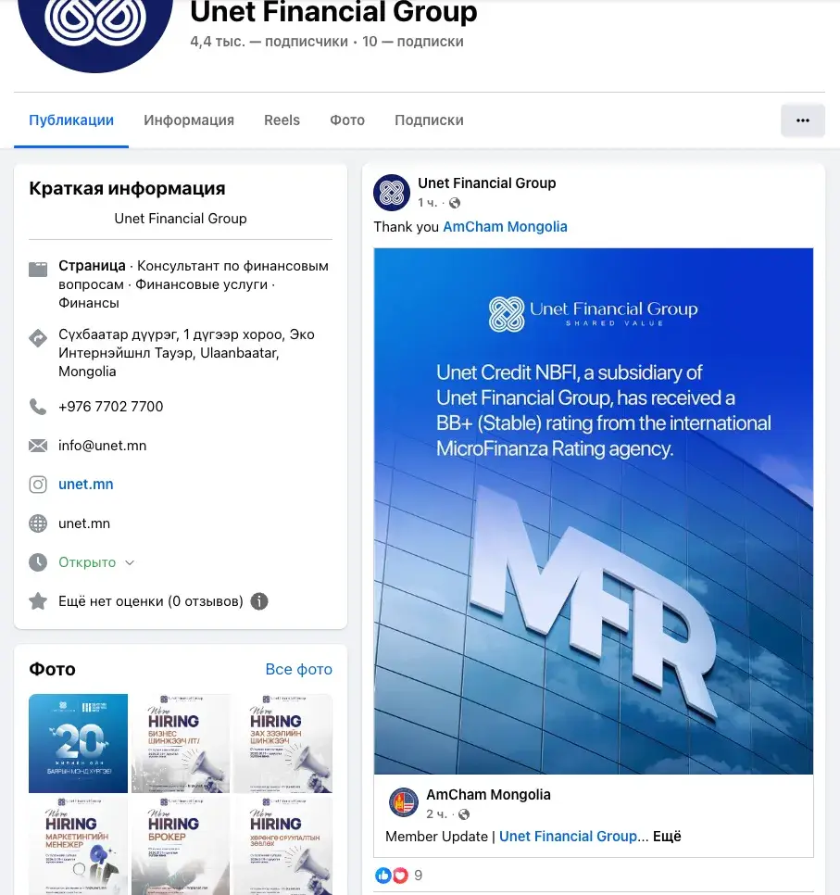This screenshot has width=840, height=895.
Task: Click the globe icon next to 2 ч.
Action: [x=464, y=814]
